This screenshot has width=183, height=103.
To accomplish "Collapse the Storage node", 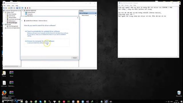I will (4, 24).
